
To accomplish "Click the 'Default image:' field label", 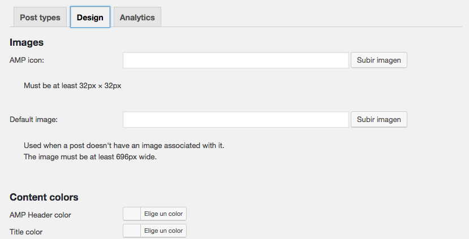I will pyautogui.click(x=34, y=119).
